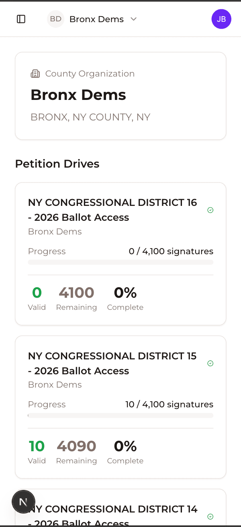Click the District 15 progress bar
Image resolution: width=241 pixels, height=527 pixels.
120,415
